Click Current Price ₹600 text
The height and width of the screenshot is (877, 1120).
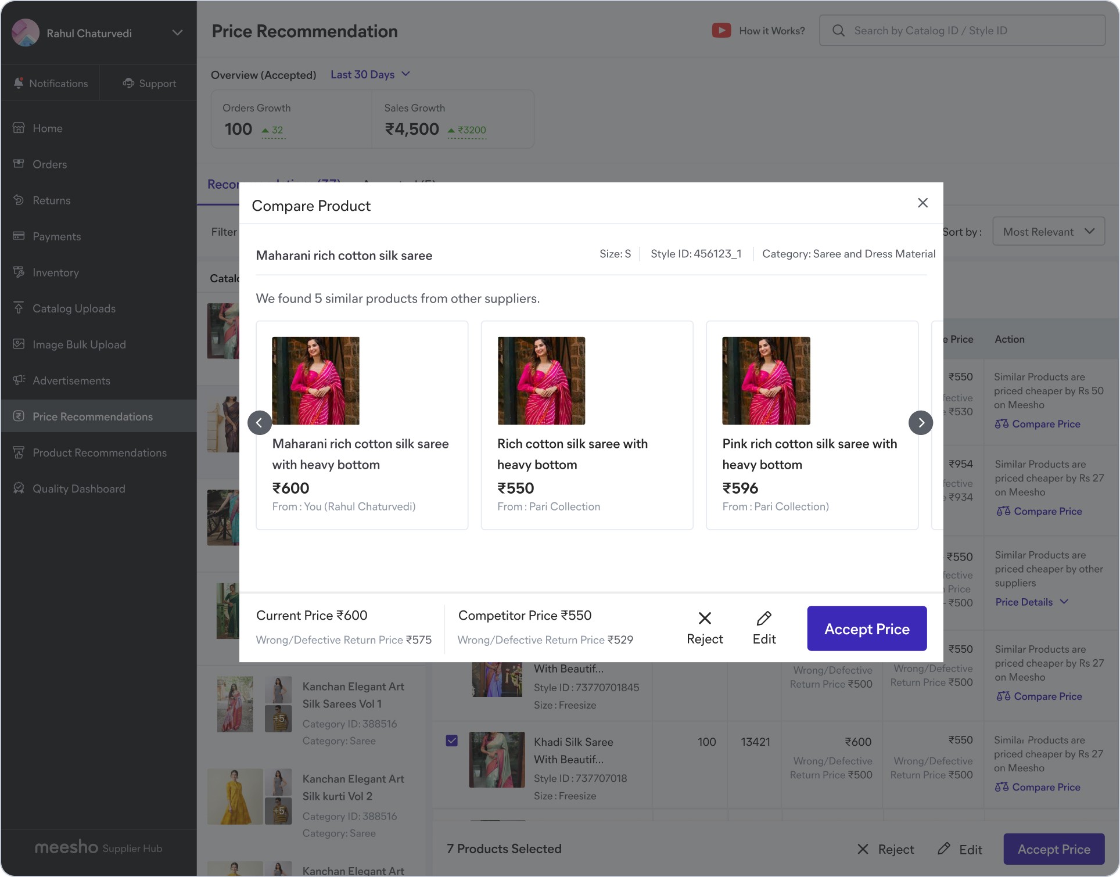click(x=311, y=615)
